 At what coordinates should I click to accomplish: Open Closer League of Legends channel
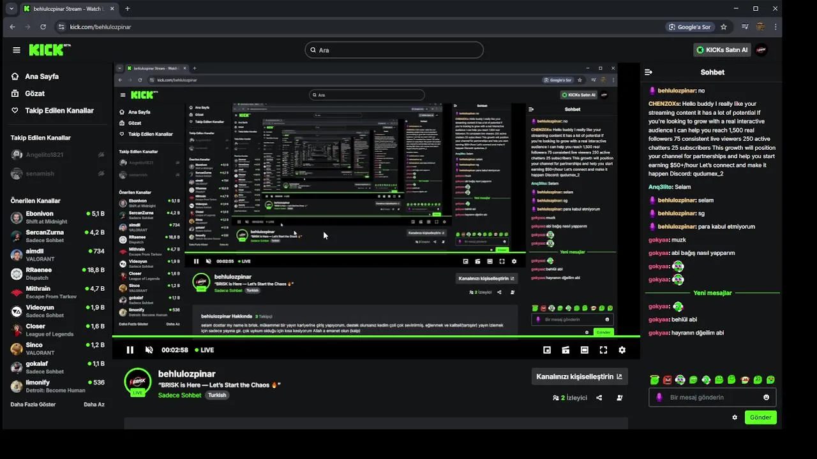pyautogui.click(x=57, y=330)
